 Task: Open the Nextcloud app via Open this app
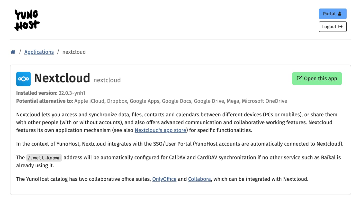point(317,78)
